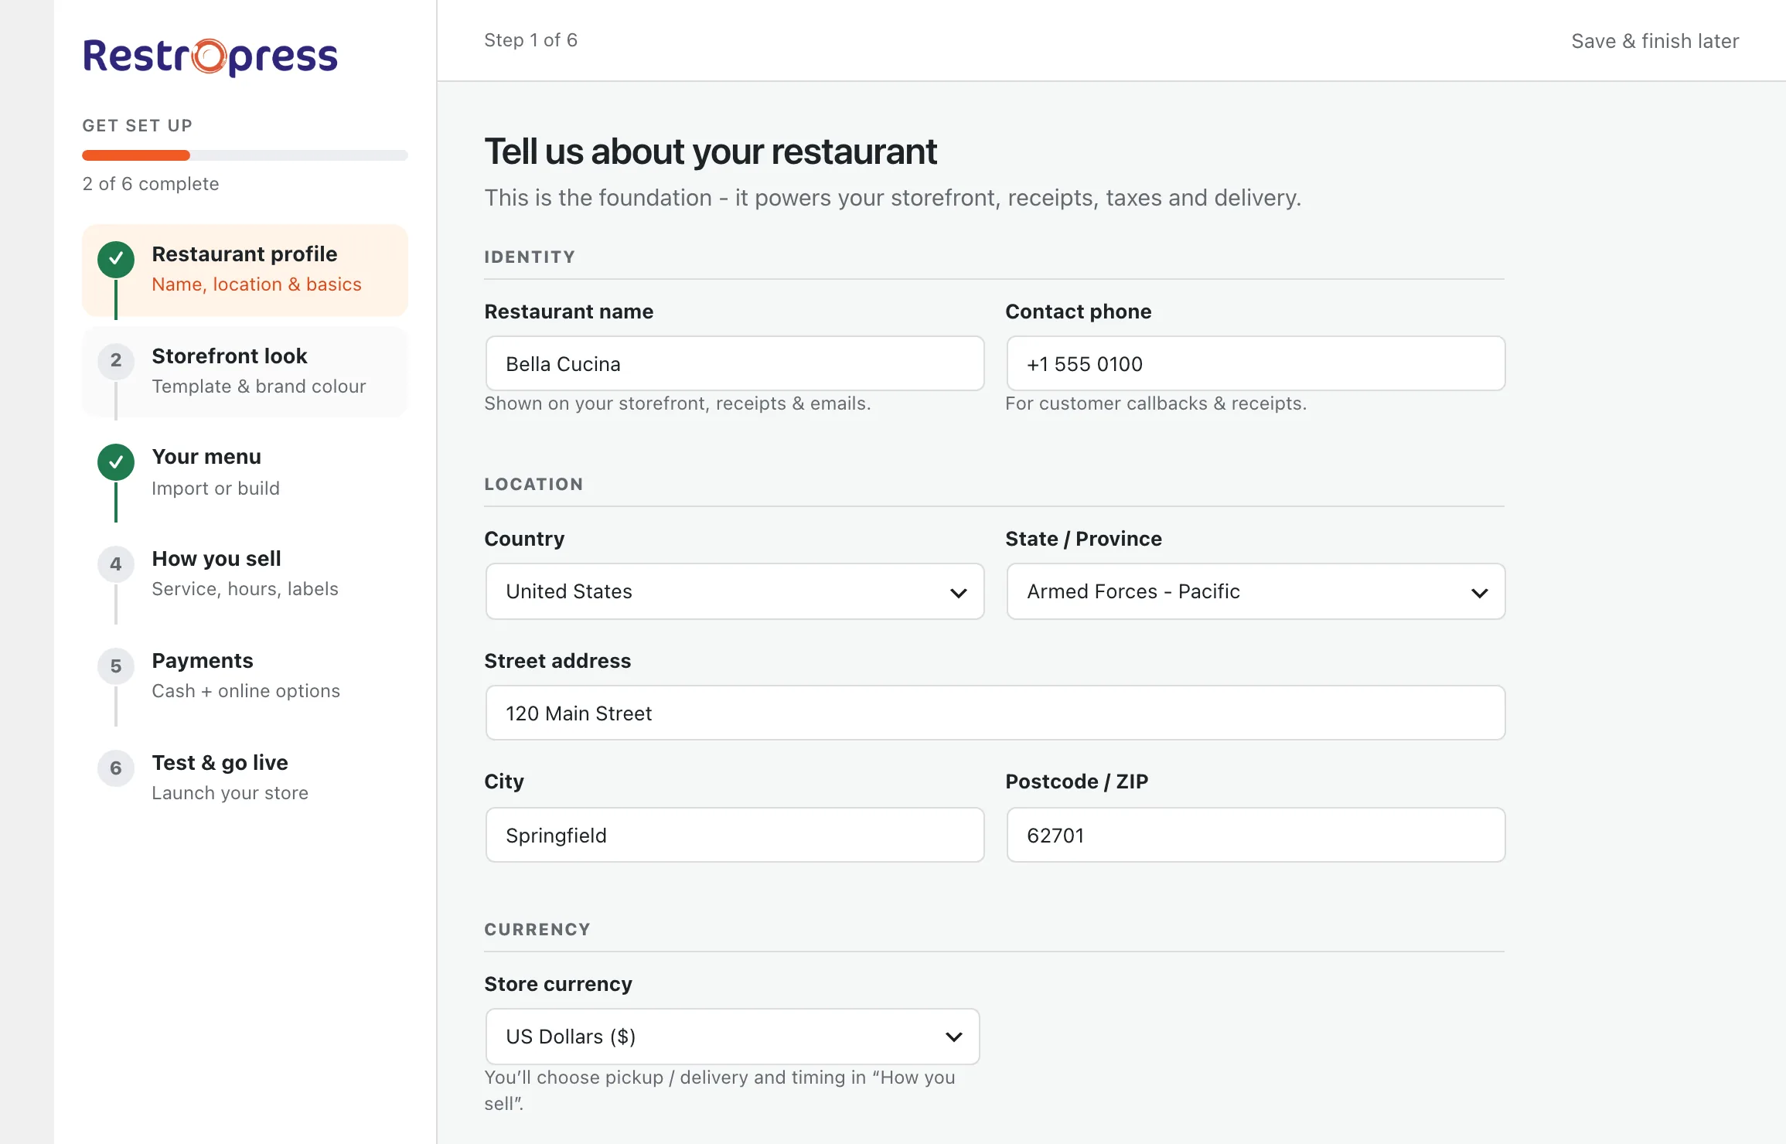Viewport: 1786px width, 1144px height.
Task: Click step number 2 circle icon
Action: click(x=116, y=360)
